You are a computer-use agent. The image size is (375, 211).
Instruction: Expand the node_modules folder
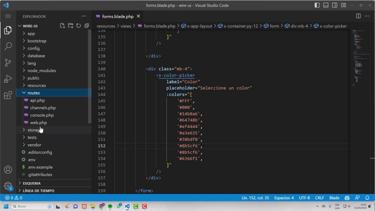(54, 71)
